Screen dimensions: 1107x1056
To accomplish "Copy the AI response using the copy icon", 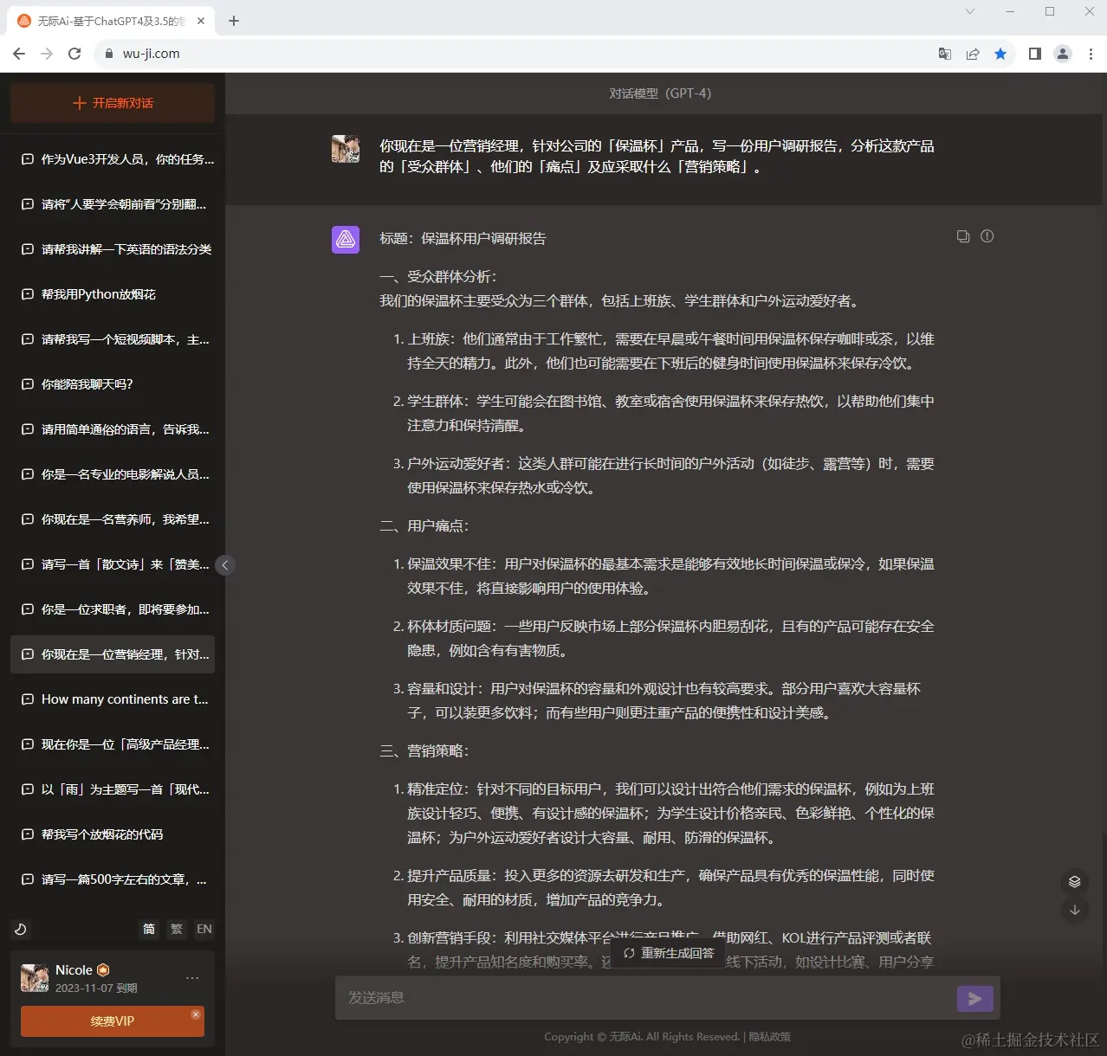I will pyautogui.click(x=963, y=235).
